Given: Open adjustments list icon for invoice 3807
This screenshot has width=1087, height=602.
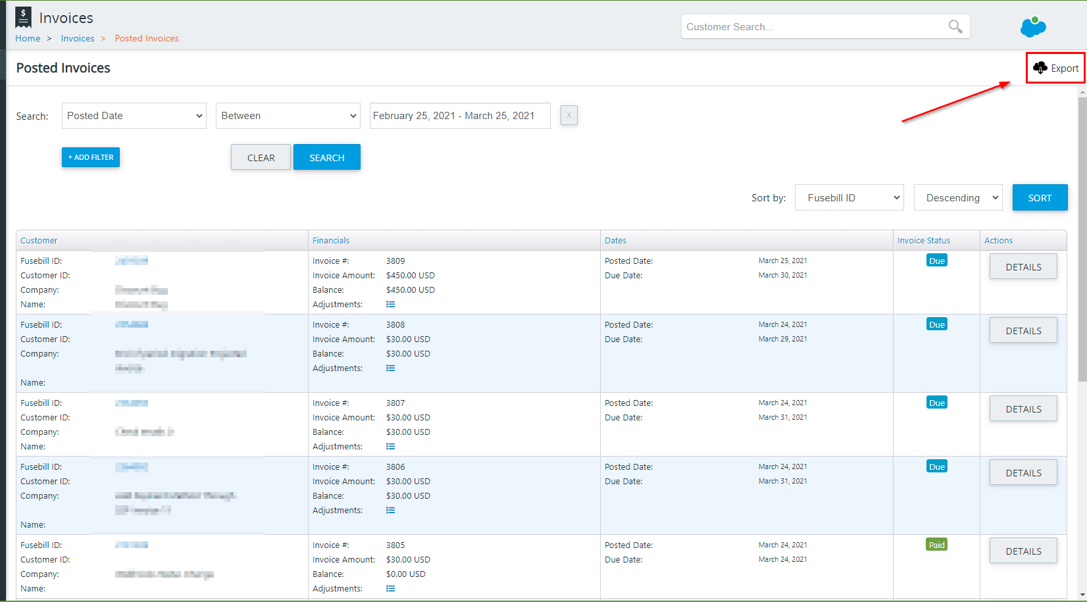Looking at the screenshot, I should pos(390,447).
